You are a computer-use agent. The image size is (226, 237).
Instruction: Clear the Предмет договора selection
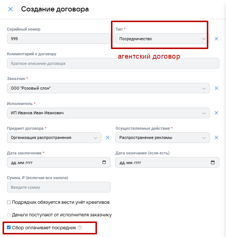(x=108, y=137)
